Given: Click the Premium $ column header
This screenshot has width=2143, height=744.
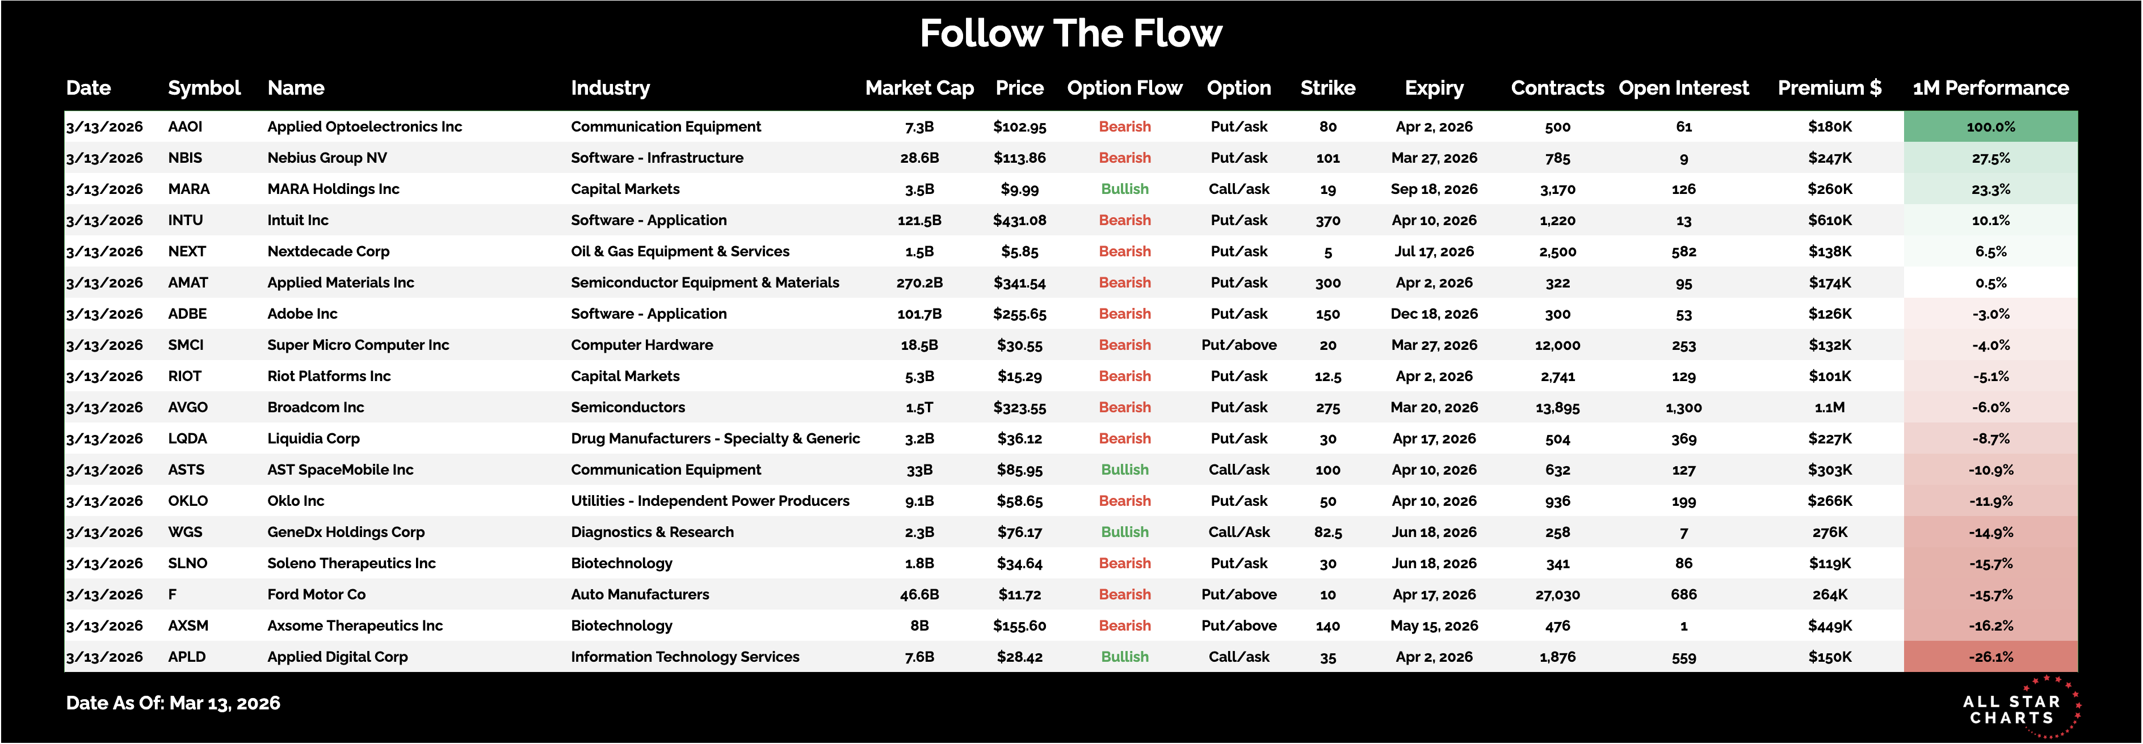Looking at the screenshot, I should tap(1829, 88).
